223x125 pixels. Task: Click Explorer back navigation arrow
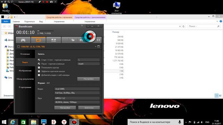[x=5, y=26]
